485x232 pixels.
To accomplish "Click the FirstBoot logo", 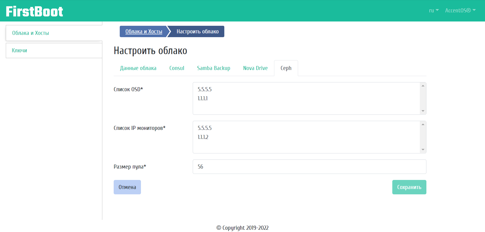I will 34,11.
